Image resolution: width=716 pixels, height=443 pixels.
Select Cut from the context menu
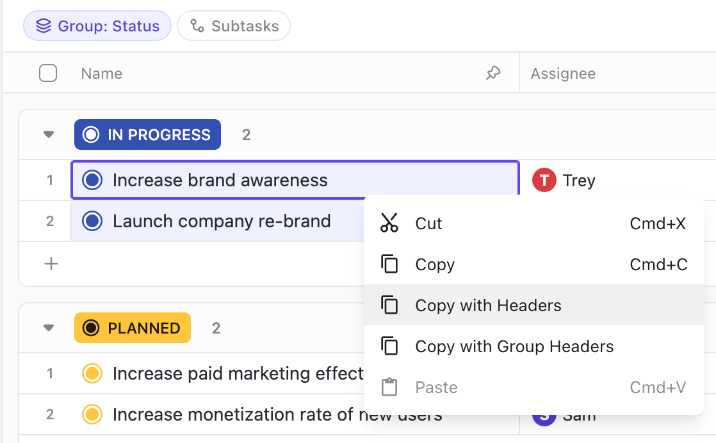(x=429, y=223)
